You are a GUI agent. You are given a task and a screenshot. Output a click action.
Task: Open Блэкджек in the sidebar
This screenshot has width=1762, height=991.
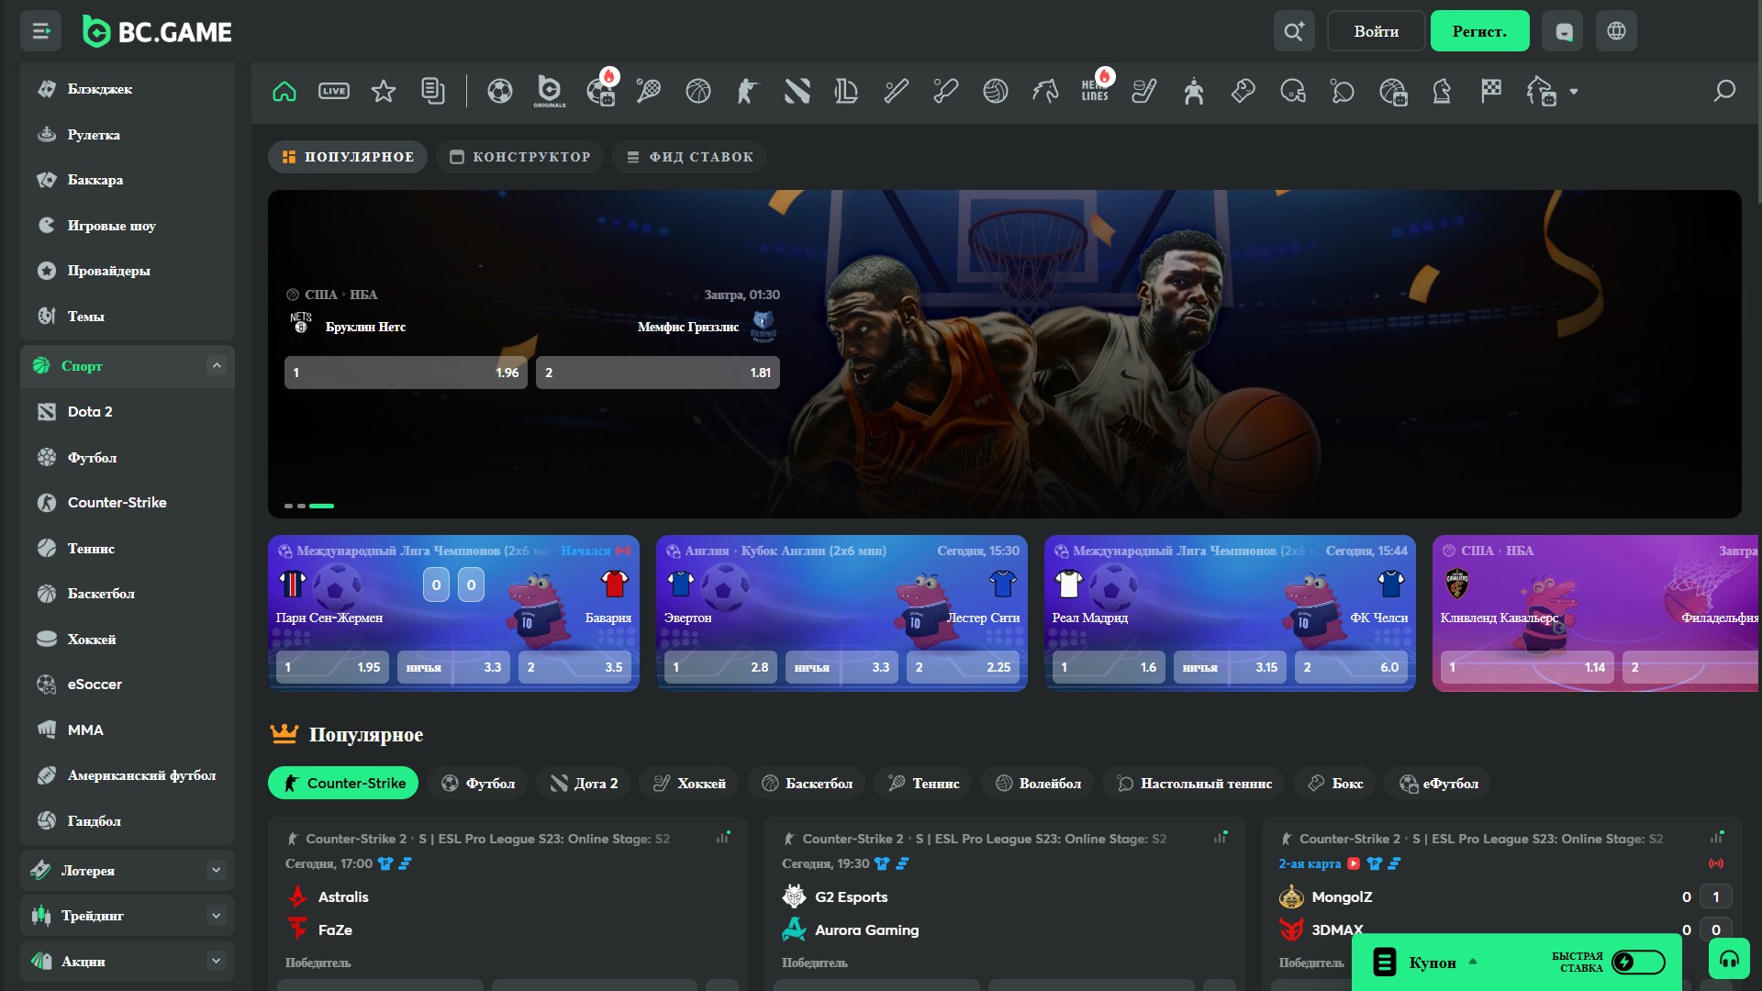[100, 89]
